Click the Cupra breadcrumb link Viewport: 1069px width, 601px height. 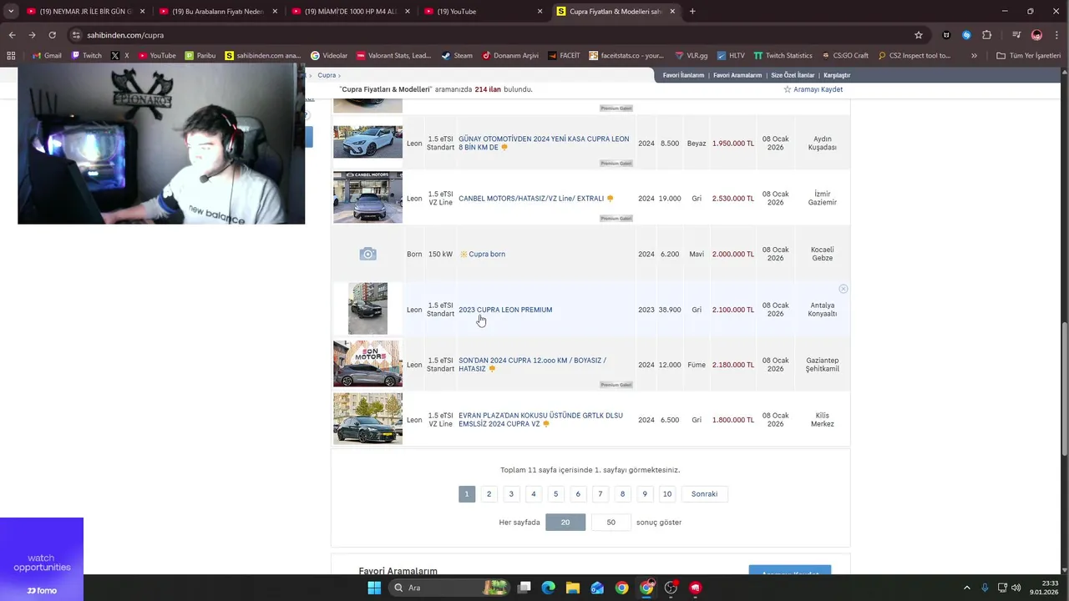[327, 75]
